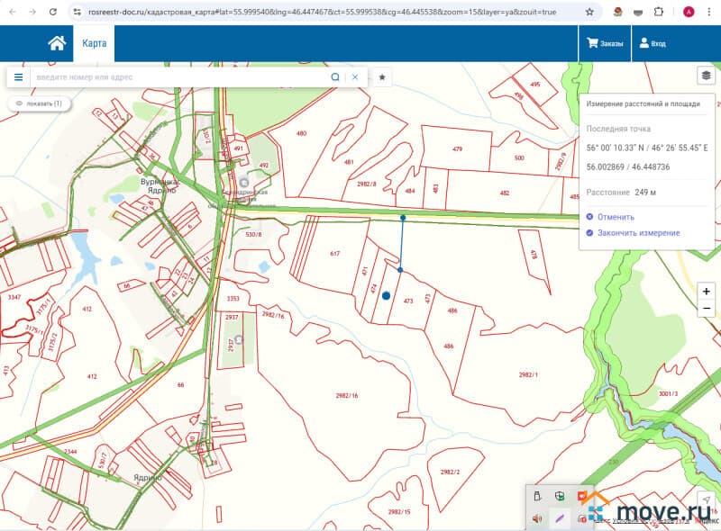This screenshot has height=531, width=721.
Task: Open Заказы cart page
Action: click(x=605, y=43)
